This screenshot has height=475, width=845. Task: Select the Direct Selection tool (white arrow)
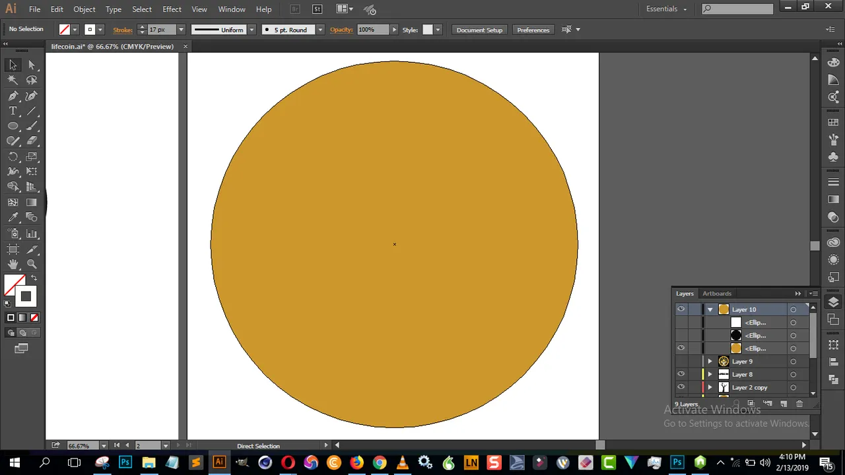pyautogui.click(x=32, y=65)
